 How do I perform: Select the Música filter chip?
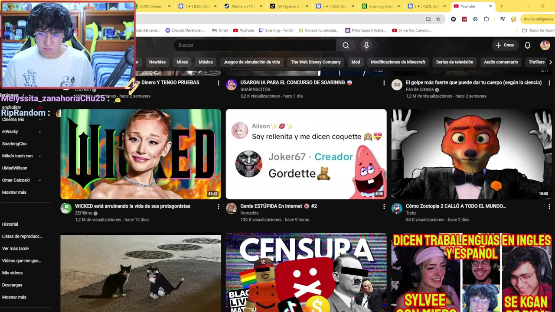click(x=206, y=62)
